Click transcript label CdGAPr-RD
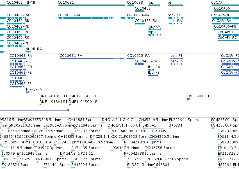Viewport: 239px width, 169px height. click(221, 15)
